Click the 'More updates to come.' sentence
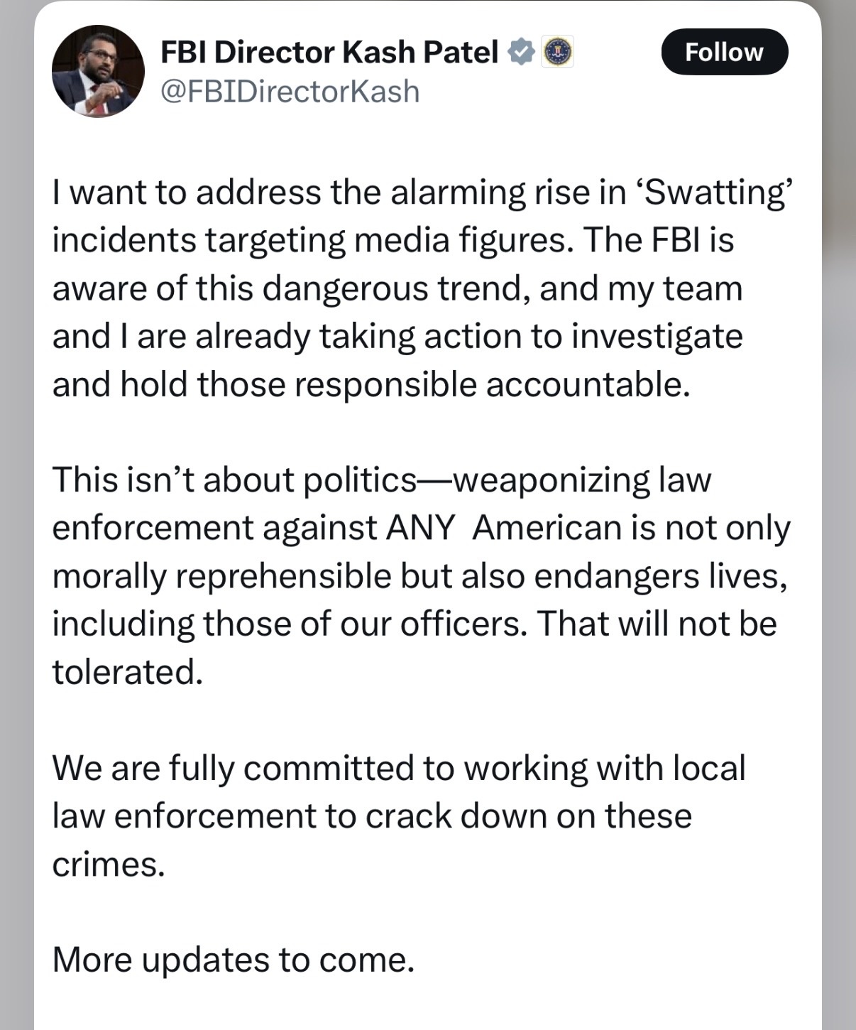Image resolution: width=856 pixels, height=1030 pixels. point(234,960)
